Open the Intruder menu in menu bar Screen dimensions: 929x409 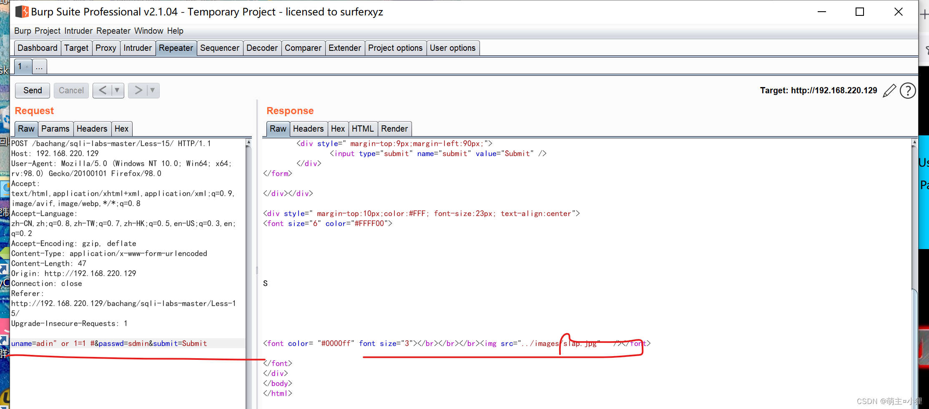coord(78,31)
